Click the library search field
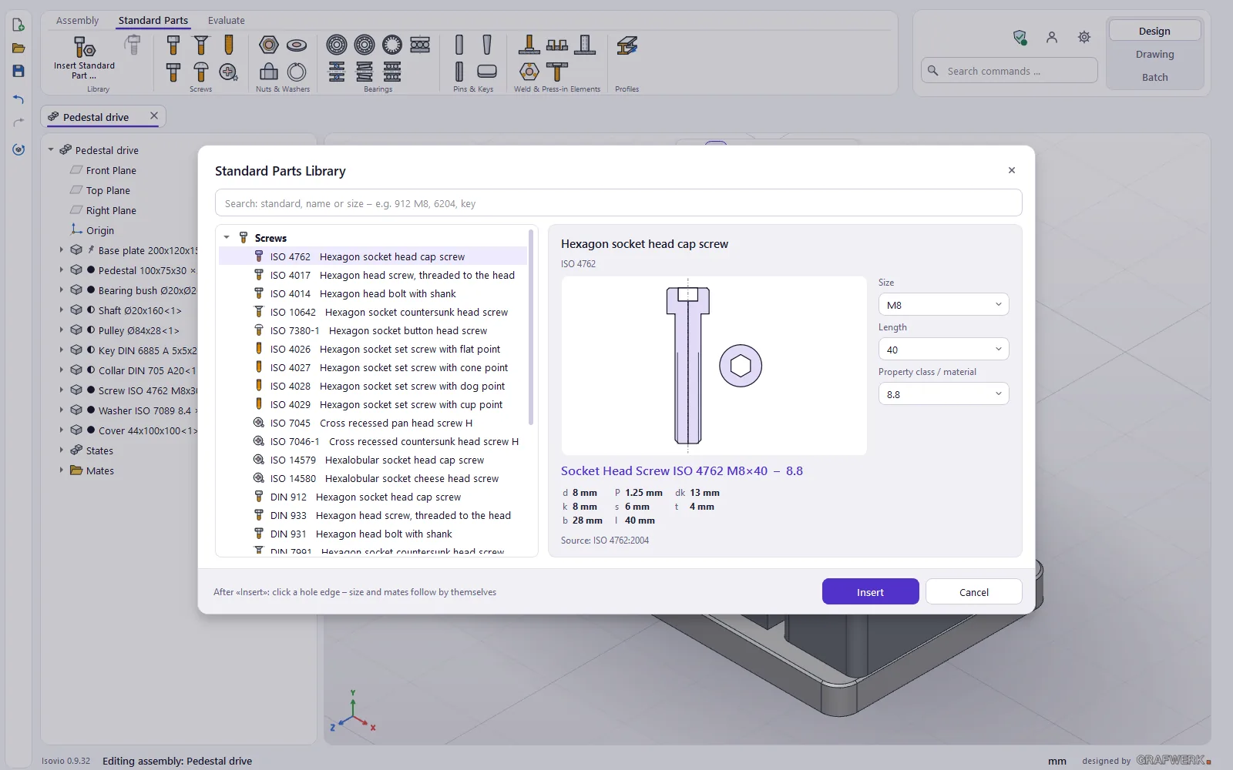 click(618, 203)
